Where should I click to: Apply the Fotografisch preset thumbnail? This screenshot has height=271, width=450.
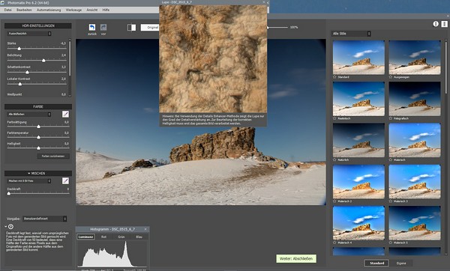[x=415, y=99]
